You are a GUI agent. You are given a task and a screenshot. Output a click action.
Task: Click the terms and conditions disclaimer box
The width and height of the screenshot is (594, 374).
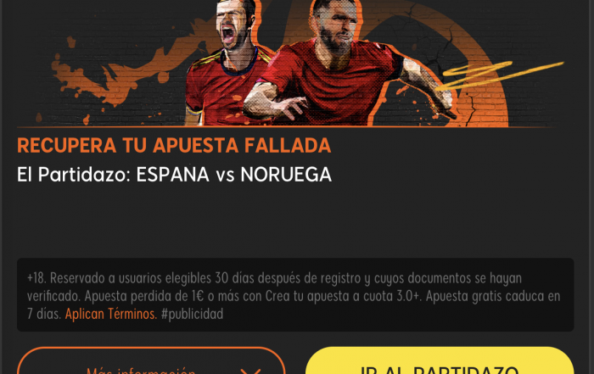coord(295,295)
